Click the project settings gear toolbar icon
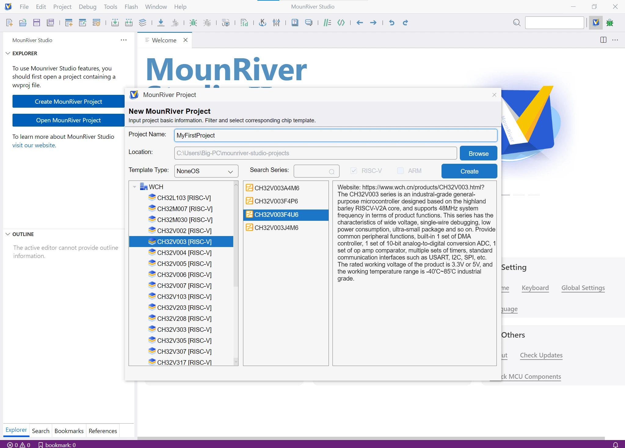Viewport: 625px width, 448px height. 96,23
